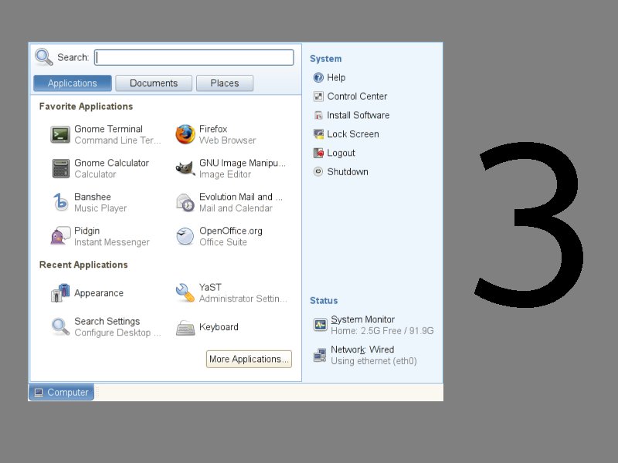The width and height of the screenshot is (618, 463).
Task: Launch OpenOffice.org office suite icon
Action: click(185, 236)
